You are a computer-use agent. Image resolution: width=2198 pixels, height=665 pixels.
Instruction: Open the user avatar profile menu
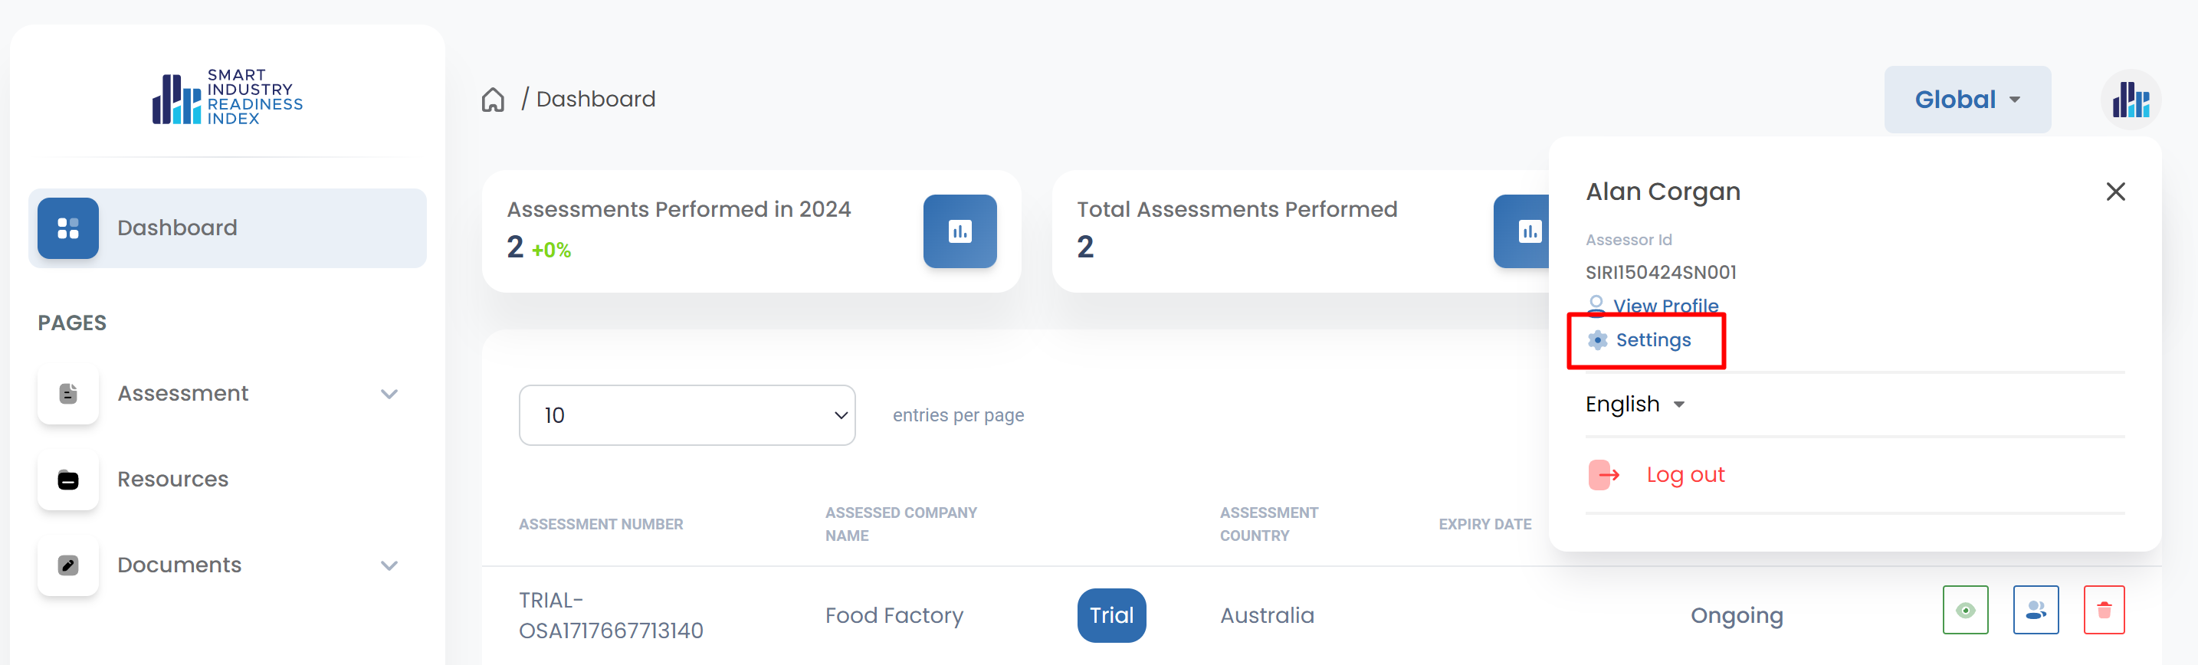(2130, 100)
